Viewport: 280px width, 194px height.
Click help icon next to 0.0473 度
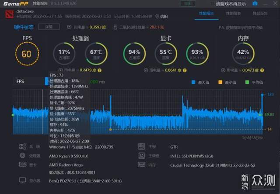click(262, 70)
